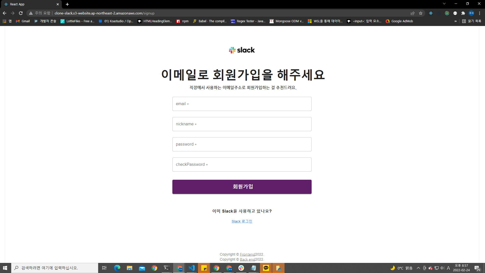The image size is (485, 273).
Task: Open Visual Studio Code from taskbar
Action: pos(191,268)
